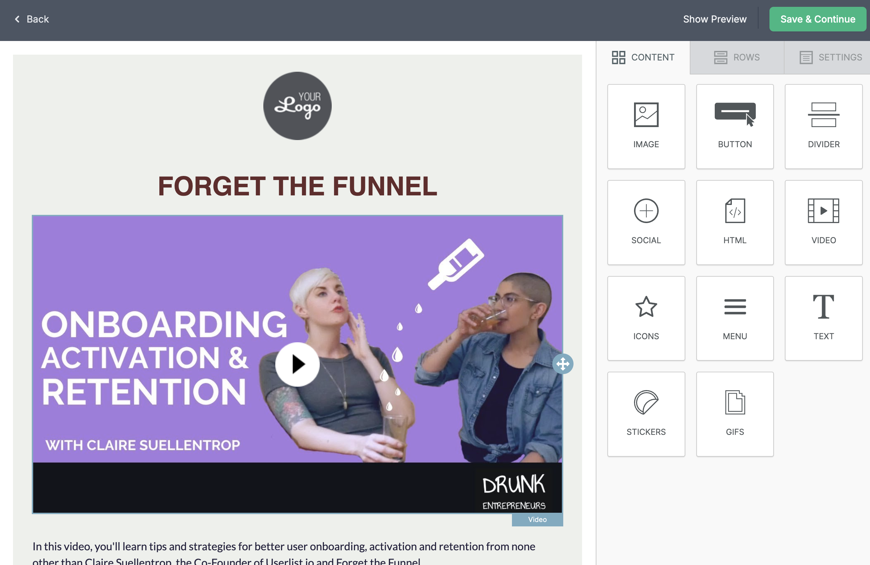The height and width of the screenshot is (565, 870).
Task: Click Show Preview
Action: pos(714,19)
